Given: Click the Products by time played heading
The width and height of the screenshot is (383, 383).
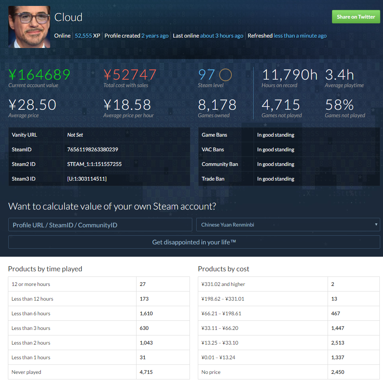Looking at the screenshot, I should (x=45, y=269).
